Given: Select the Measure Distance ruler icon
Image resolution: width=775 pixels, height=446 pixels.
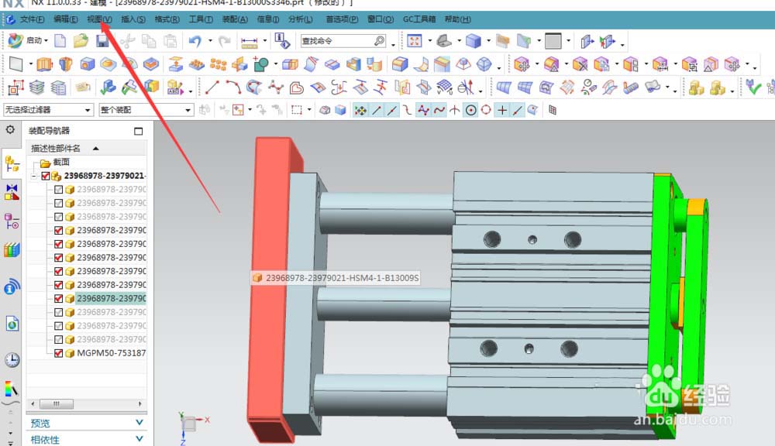Looking at the screenshot, I should pyautogui.click(x=249, y=42).
